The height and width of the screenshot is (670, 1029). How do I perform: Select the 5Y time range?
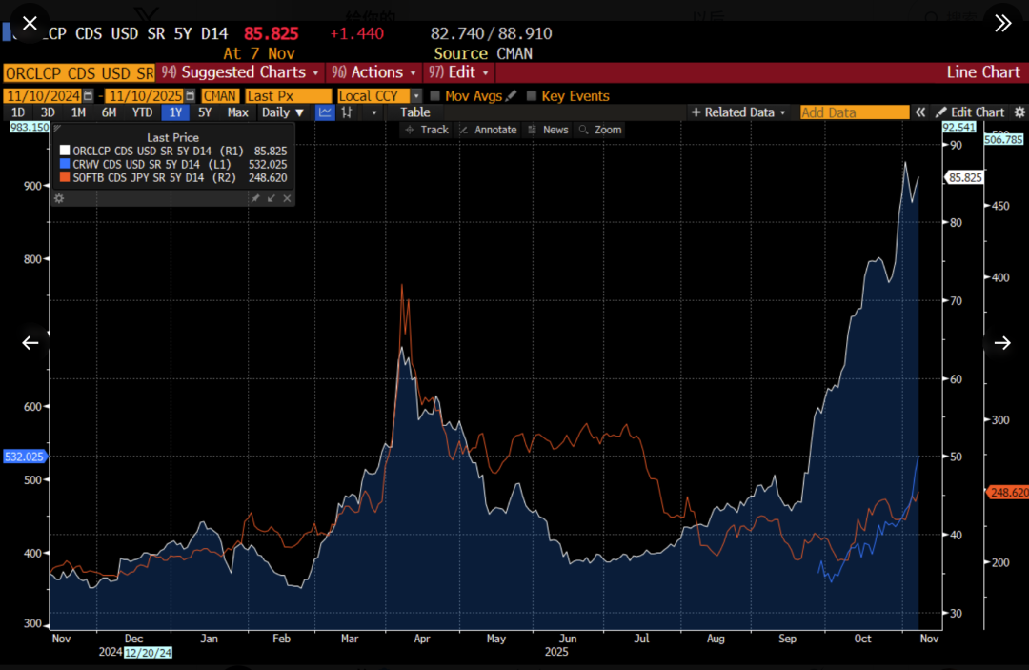(x=205, y=112)
